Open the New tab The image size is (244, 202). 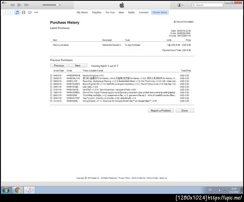click(x=121, y=13)
